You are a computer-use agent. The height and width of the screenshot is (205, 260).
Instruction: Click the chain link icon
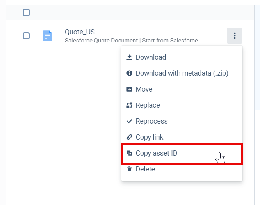click(x=129, y=137)
